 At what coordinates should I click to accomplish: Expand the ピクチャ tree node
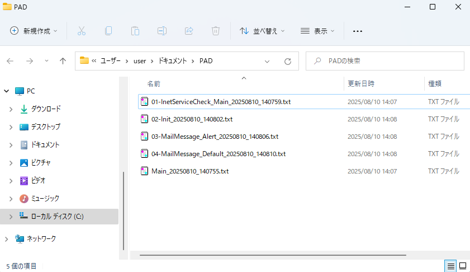11,163
